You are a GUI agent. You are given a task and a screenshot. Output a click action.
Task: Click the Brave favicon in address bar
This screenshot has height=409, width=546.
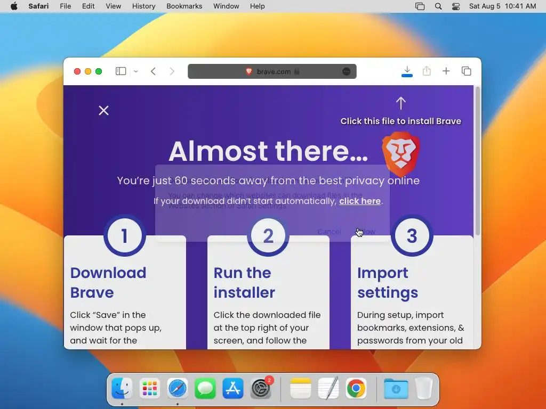pyautogui.click(x=248, y=71)
